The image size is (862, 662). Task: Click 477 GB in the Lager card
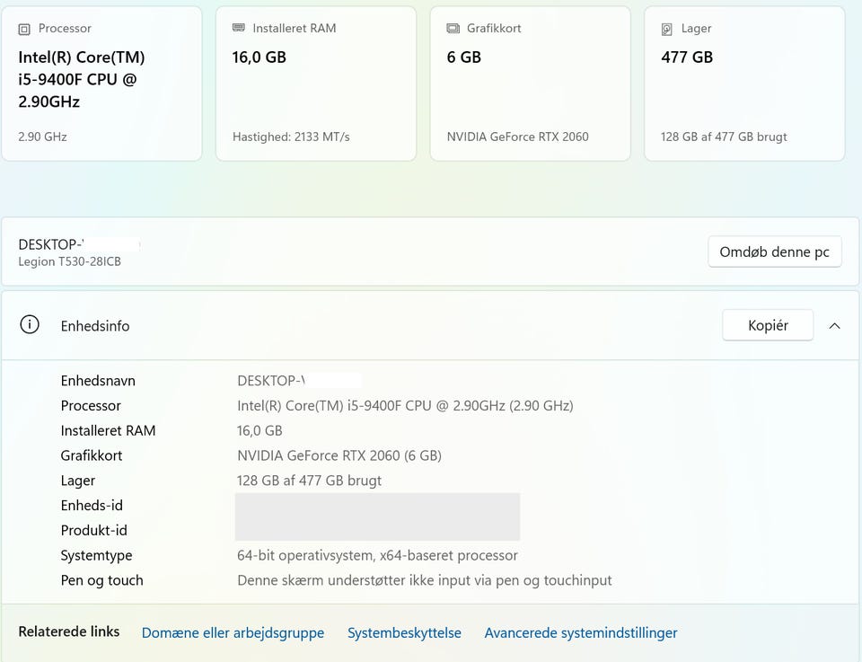click(x=687, y=57)
